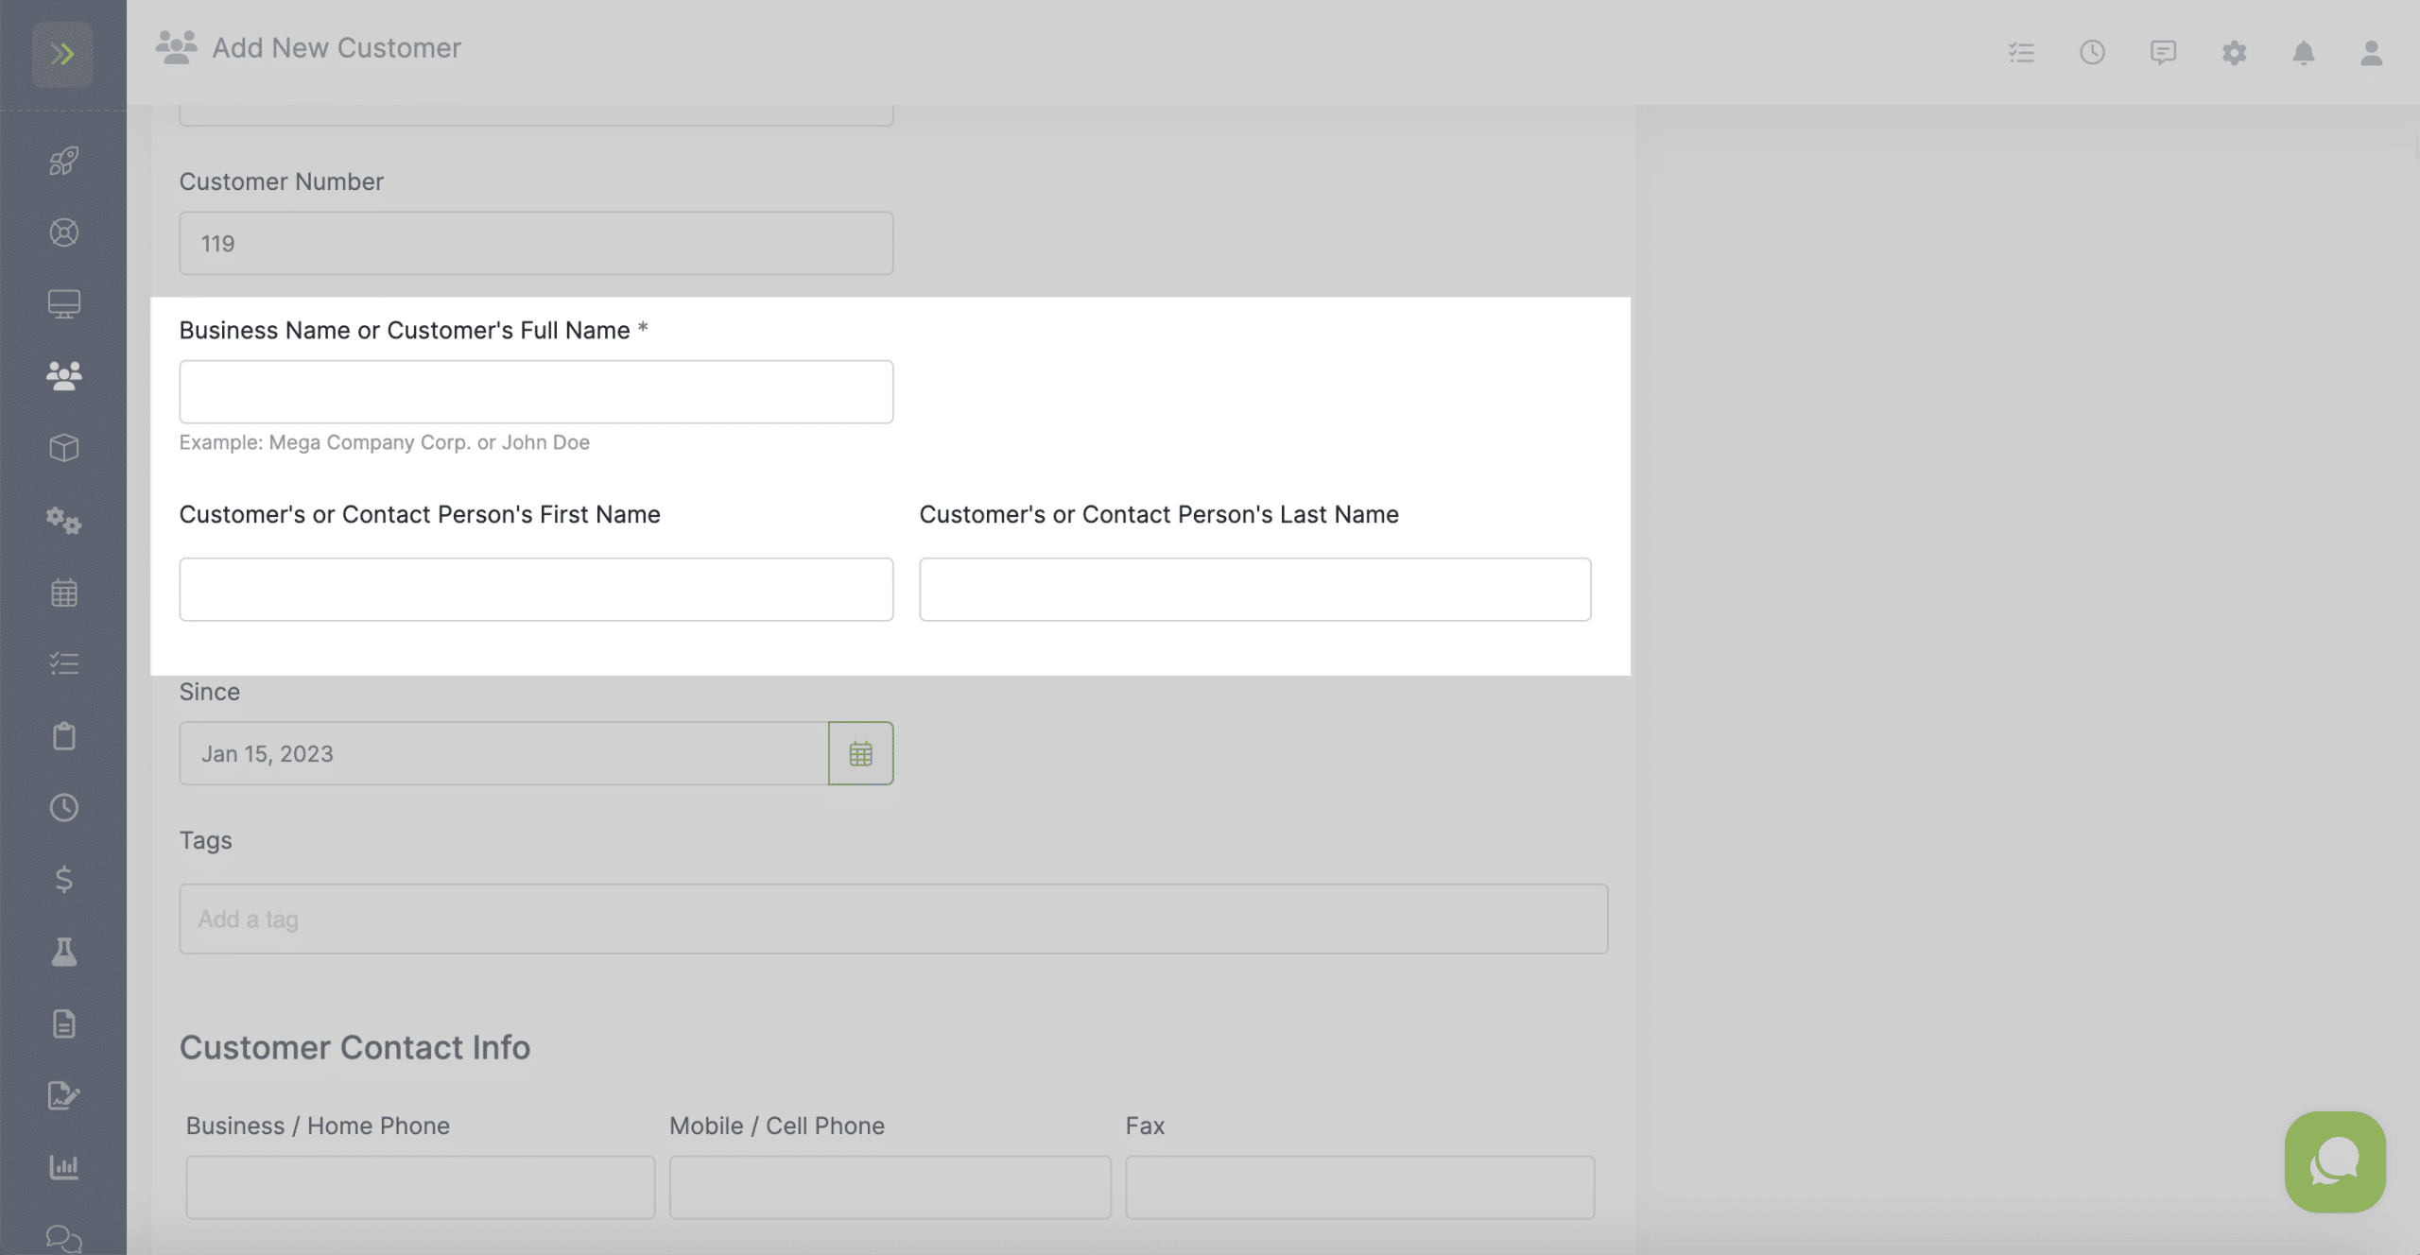Open the clipboard icon in sidebar

click(x=63, y=735)
